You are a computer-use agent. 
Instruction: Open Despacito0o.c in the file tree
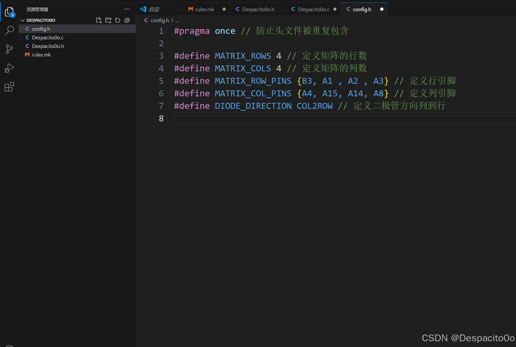point(48,37)
